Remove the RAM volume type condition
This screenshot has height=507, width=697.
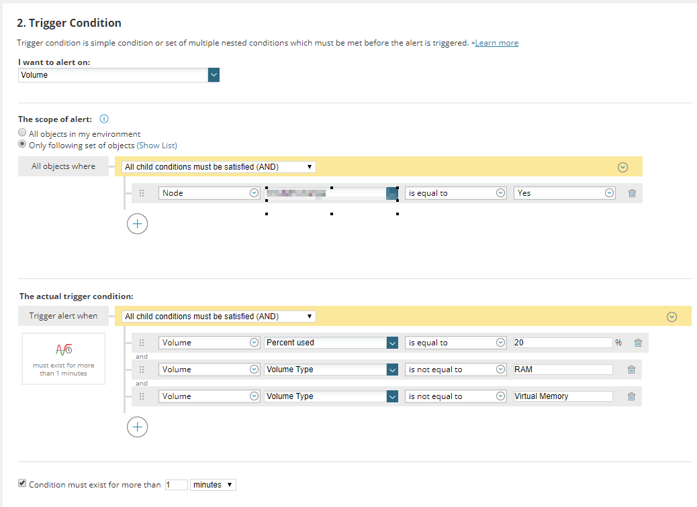coord(631,370)
